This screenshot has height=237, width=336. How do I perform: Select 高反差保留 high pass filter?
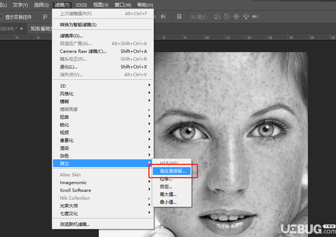click(172, 171)
